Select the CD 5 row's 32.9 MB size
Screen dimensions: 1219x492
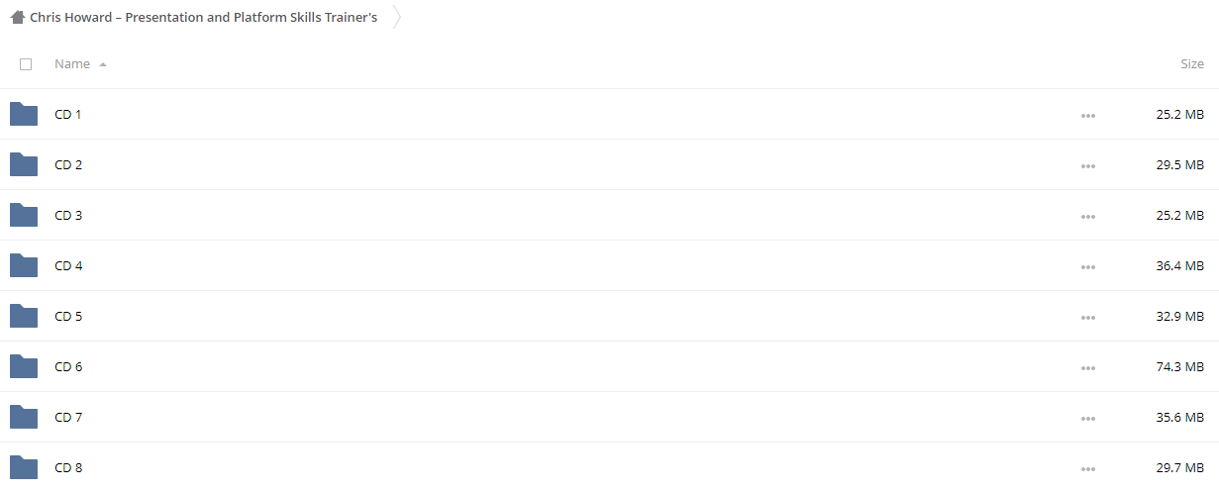click(1180, 317)
